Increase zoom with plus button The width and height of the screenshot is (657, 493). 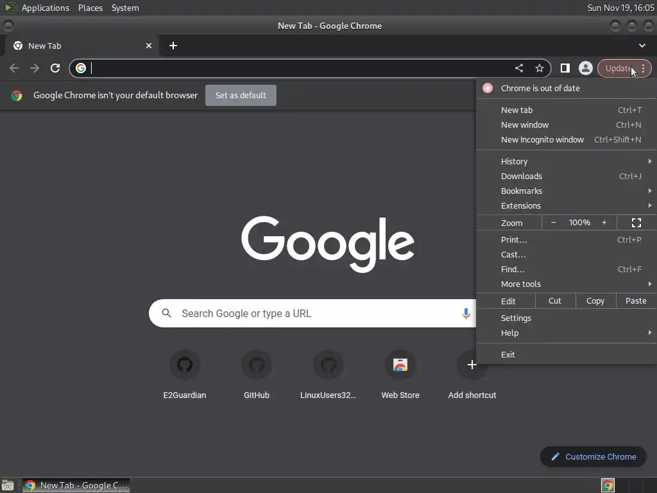tap(604, 223)
